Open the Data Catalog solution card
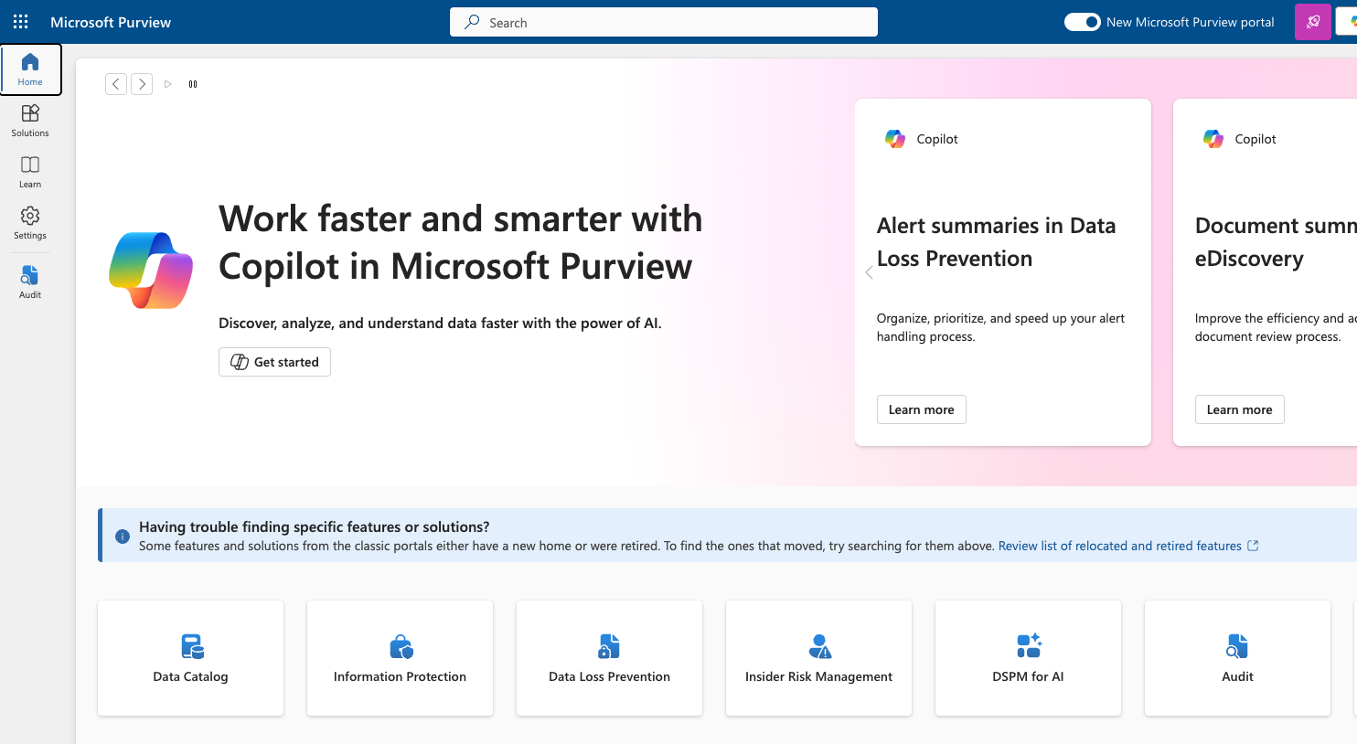1357x744 pixels. [190, 658]
